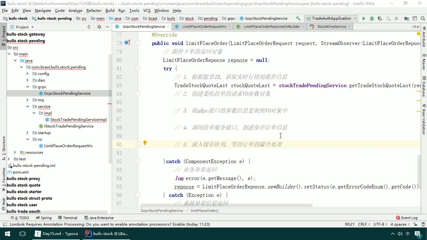Collapse the vo folder
This screenshot has width=427, height=240.
click(x=28, y=139)
